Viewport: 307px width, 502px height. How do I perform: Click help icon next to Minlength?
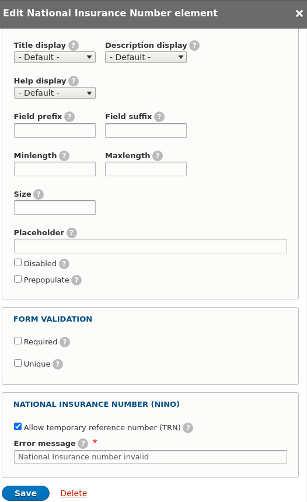(64, 156)
